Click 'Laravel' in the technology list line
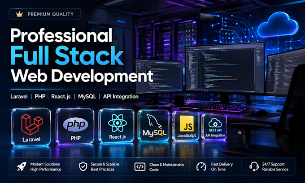 pos(19,97)
